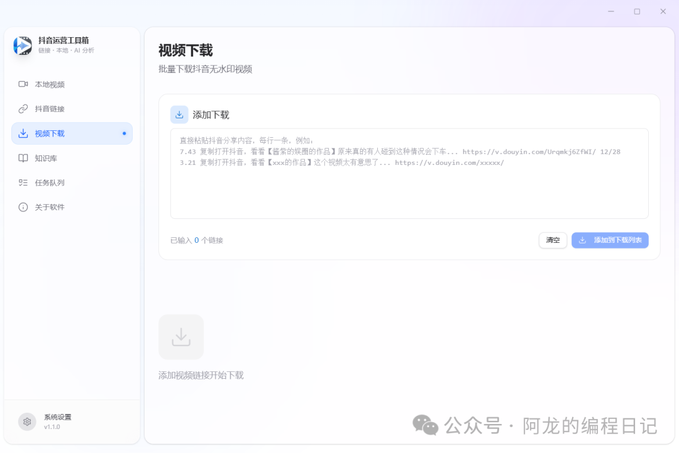Image resolution: width=679 pixels, height=453 pixels.
Task: Click the download icon beside 添加下载 heading
Action: (x=179, y=114)
